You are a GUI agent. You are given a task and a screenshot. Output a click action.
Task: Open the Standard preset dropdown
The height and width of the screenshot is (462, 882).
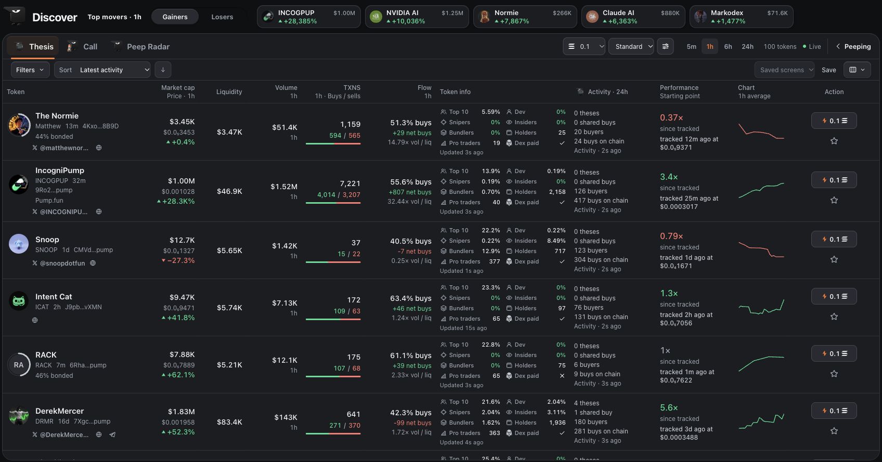[x=631, y=46]
